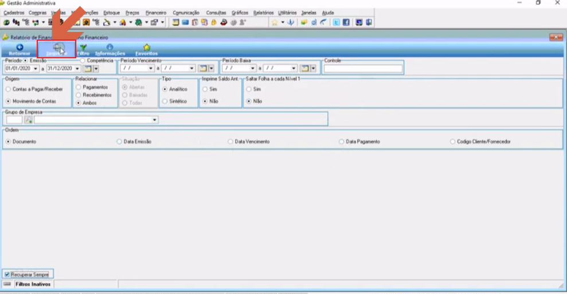Expand Período Vencimento start date dropdown
567x294 pixels.
tap(151, 68)
